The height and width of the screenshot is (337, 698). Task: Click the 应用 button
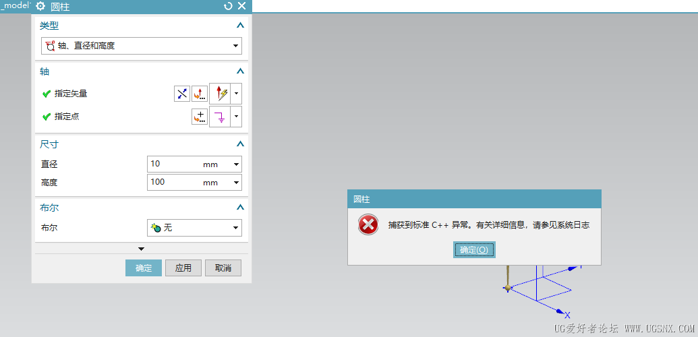pos(183,268)
